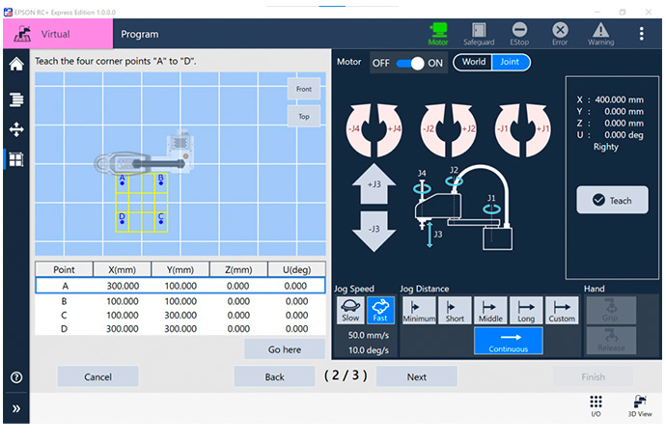666x444 pixels.
Task: Click the EStop emergency stop icon
Action: click(519, 35)
